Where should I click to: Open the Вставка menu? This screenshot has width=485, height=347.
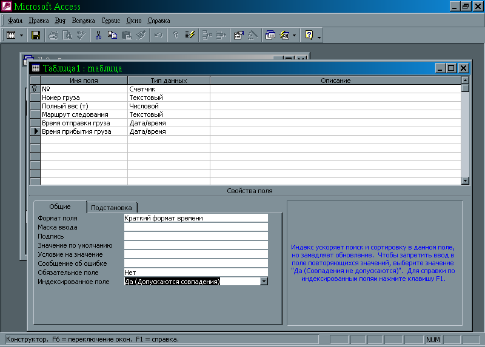coord(83,21)
